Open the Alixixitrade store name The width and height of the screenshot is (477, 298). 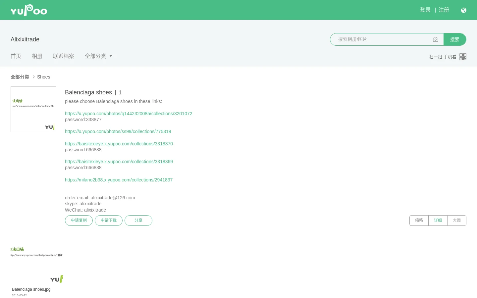tap(25, 39)
